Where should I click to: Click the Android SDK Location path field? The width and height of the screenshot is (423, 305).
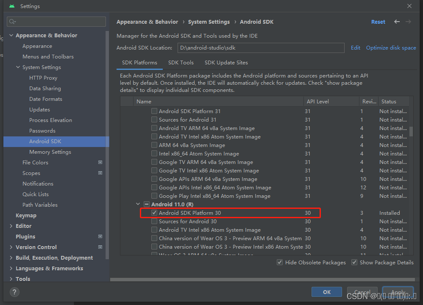point(261,48)
